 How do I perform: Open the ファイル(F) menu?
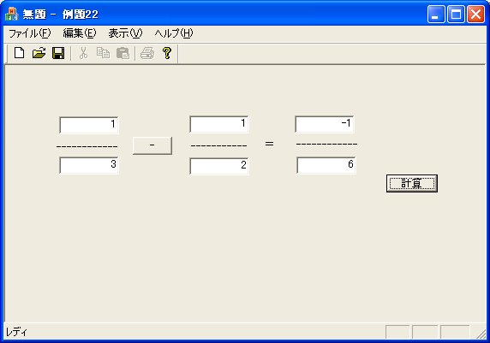tap(29, 33)
